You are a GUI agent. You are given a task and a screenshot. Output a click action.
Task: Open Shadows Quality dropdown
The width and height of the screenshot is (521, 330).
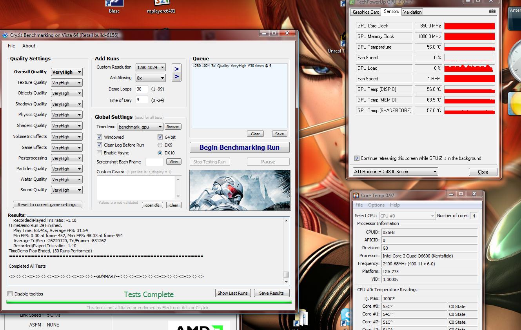67,104
